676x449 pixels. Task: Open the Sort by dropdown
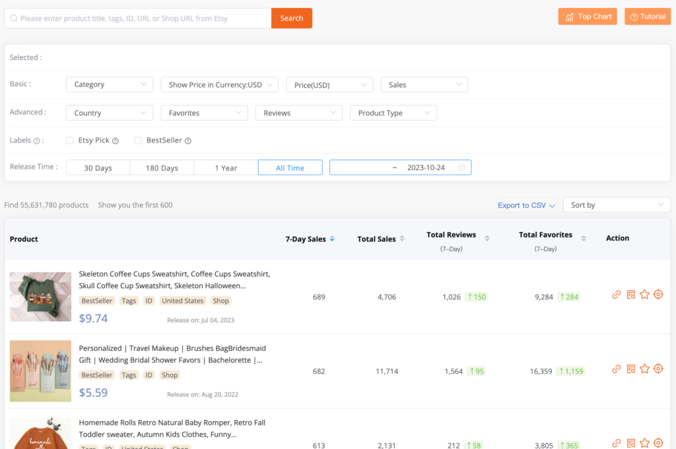[x=617, y=205]
